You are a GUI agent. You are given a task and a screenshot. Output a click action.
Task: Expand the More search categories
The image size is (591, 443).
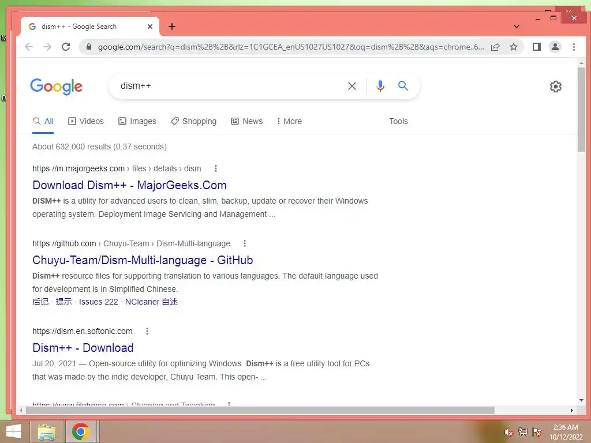(x=290, y=121)
